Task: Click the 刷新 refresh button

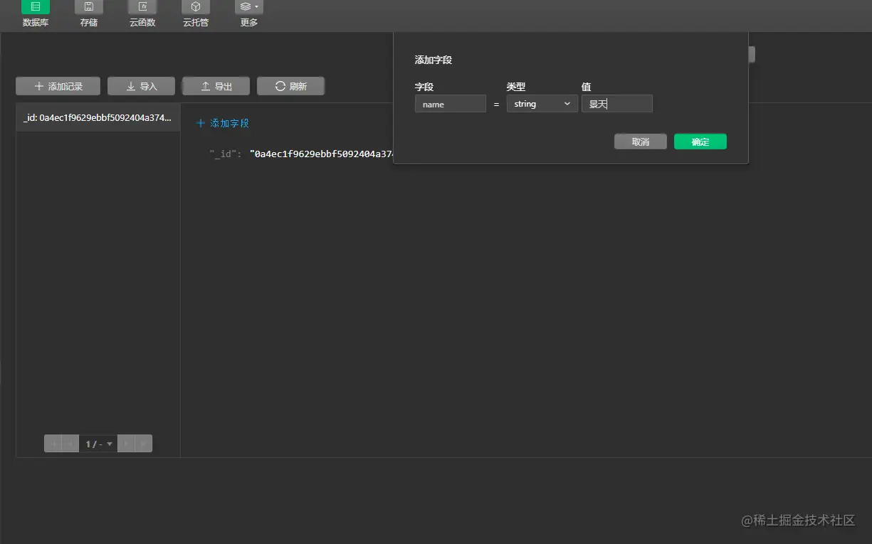Action: (290, 86)
